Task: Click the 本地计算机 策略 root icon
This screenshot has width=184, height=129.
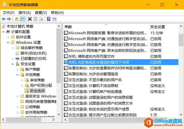Action: 3,26
